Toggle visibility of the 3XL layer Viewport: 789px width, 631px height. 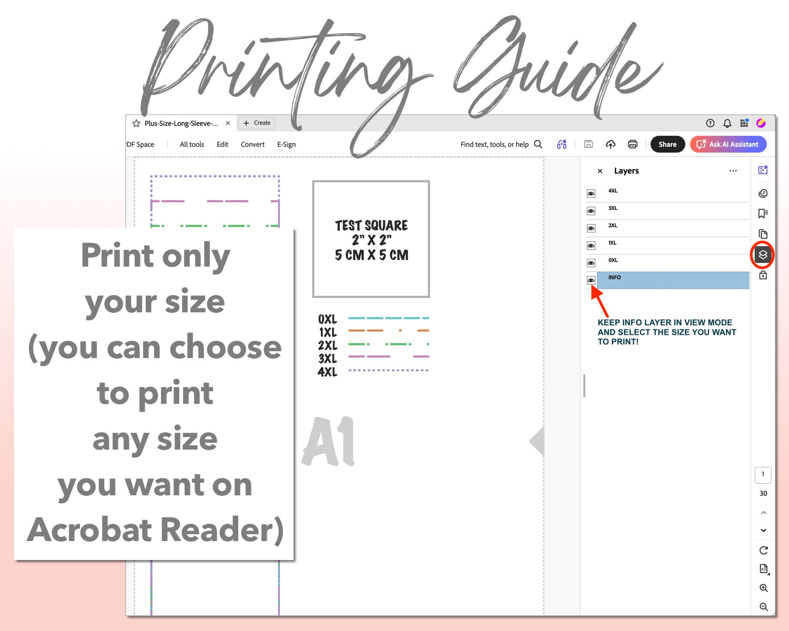591,211
